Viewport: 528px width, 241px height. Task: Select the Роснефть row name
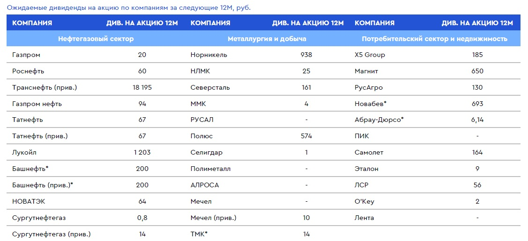pyautogui.click(x=28, y=71)
